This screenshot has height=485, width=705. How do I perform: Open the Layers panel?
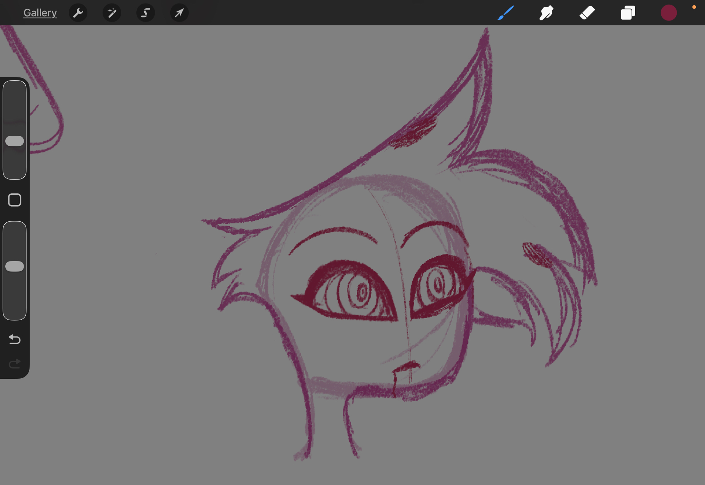(628, 13)
